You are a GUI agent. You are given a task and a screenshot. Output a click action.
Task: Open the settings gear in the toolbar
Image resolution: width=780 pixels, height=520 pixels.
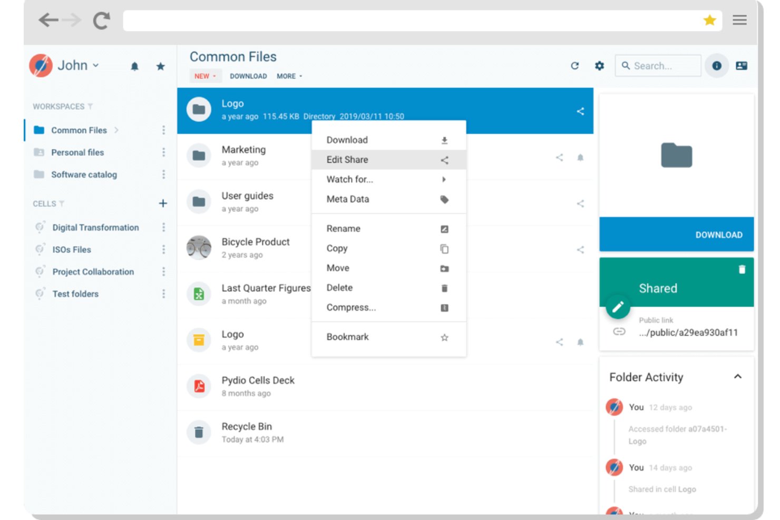click(x=599, y=65)
